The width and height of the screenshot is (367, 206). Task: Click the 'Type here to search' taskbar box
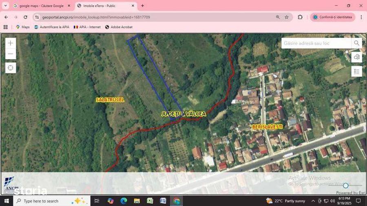(x=52, y=201)
